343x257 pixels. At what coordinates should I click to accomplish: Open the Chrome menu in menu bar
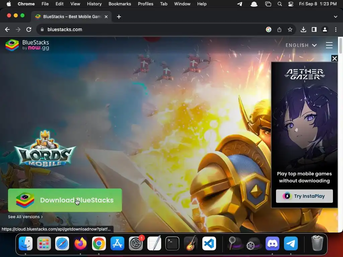click(x=26, y=4)
